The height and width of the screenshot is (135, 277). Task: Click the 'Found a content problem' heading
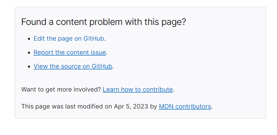[x=103, y=22]
